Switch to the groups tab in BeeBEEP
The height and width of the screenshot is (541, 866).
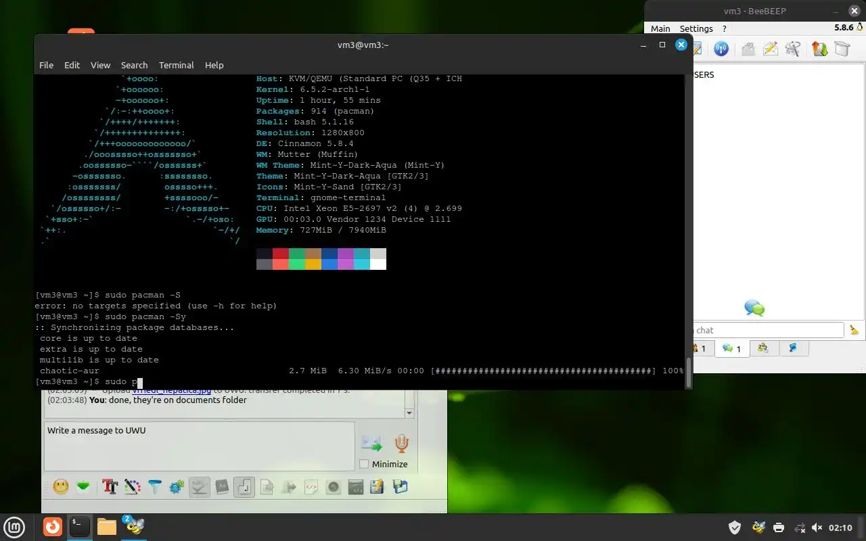[763, 348]
